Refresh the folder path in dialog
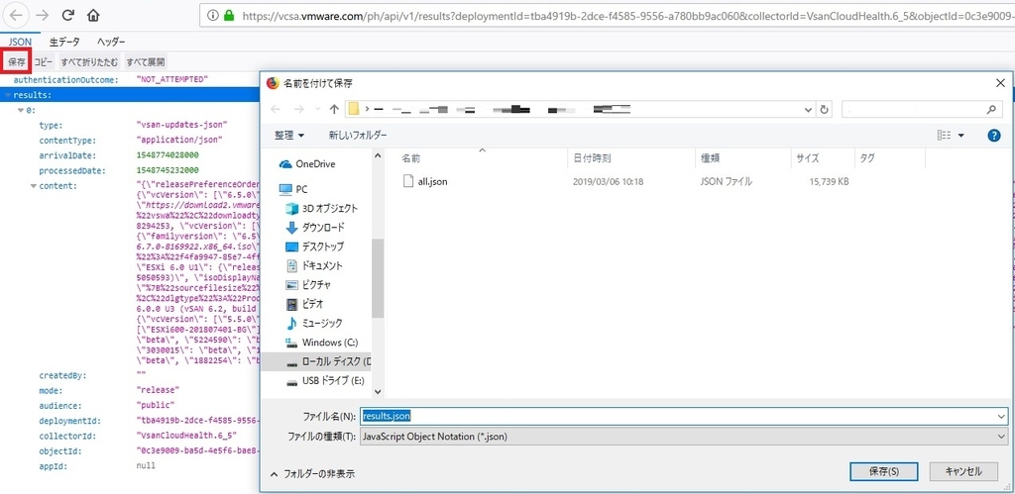The width and height of the screenshot is (1015, 494). [824, 109]
